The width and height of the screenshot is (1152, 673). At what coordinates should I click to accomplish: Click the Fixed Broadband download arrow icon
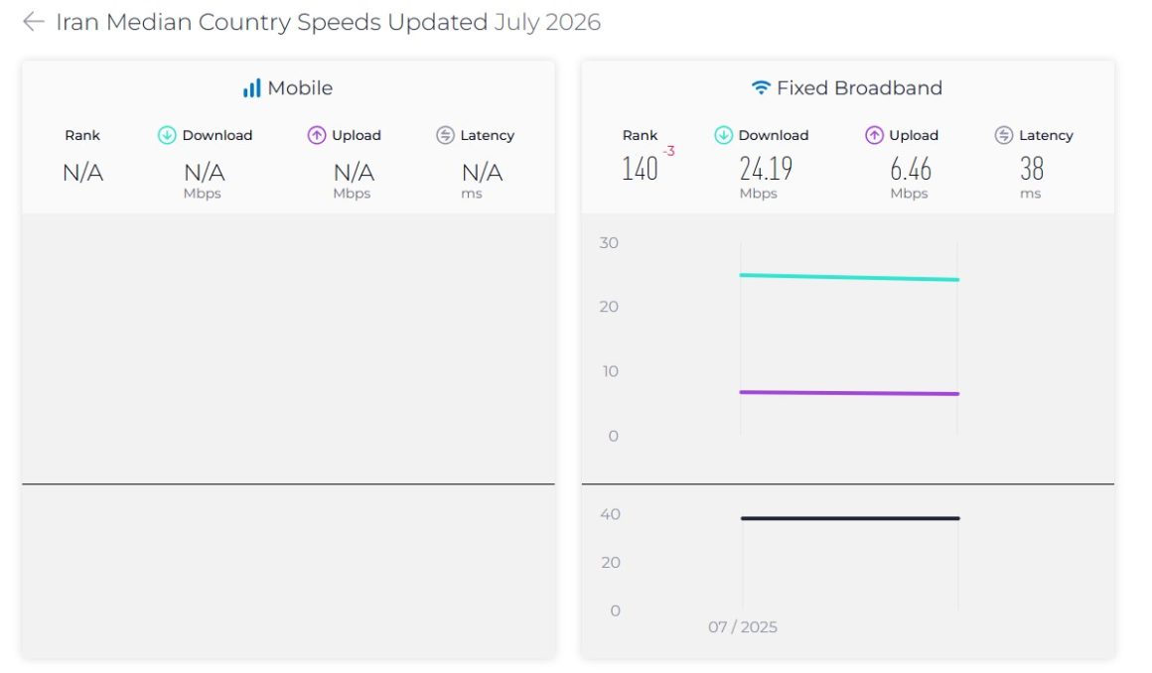point(724,135)
